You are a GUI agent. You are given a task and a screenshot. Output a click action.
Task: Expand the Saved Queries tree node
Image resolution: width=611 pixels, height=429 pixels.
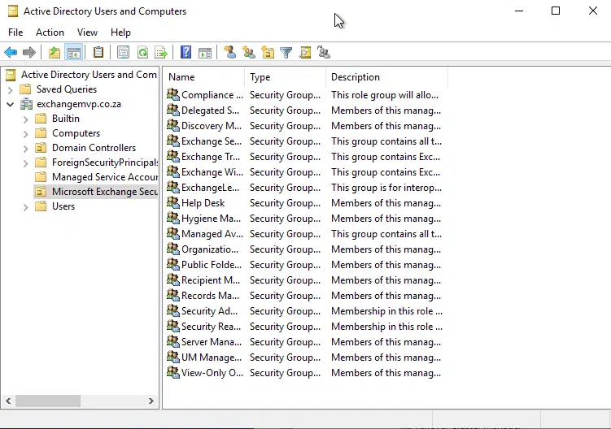point(11,89)
